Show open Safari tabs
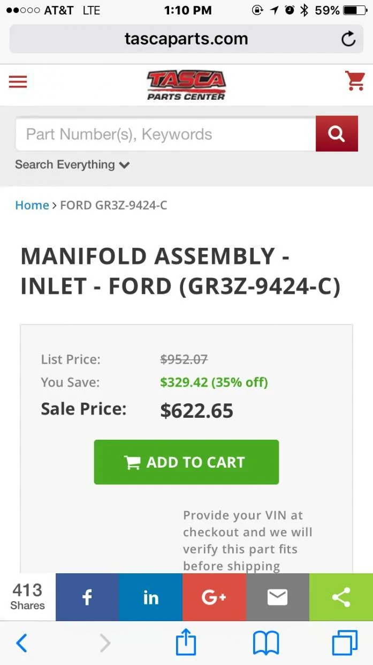The width and height of the screenshot is (373, 665). pyautogui.click(x=345, y=642)
